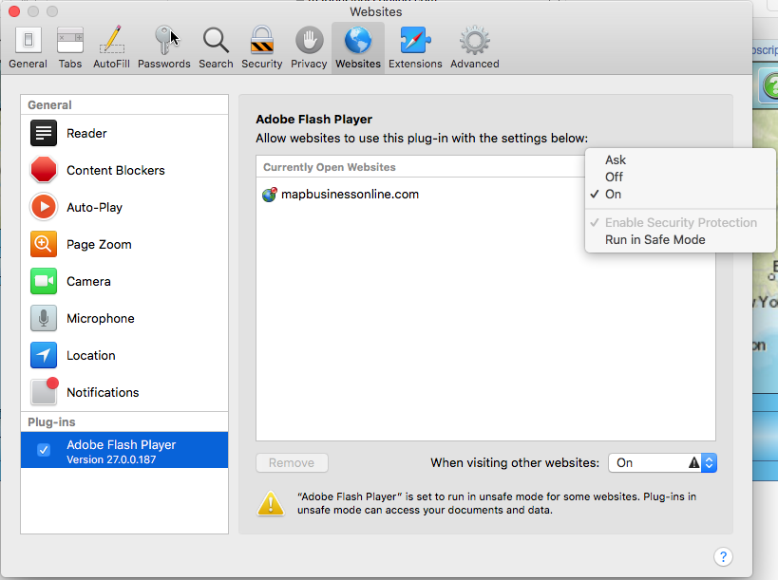The width and height of the screenshot is (778, 580).
Task: Open the Extensions puzzle icon
Action: pyautogui.click(x=415, y=40)
